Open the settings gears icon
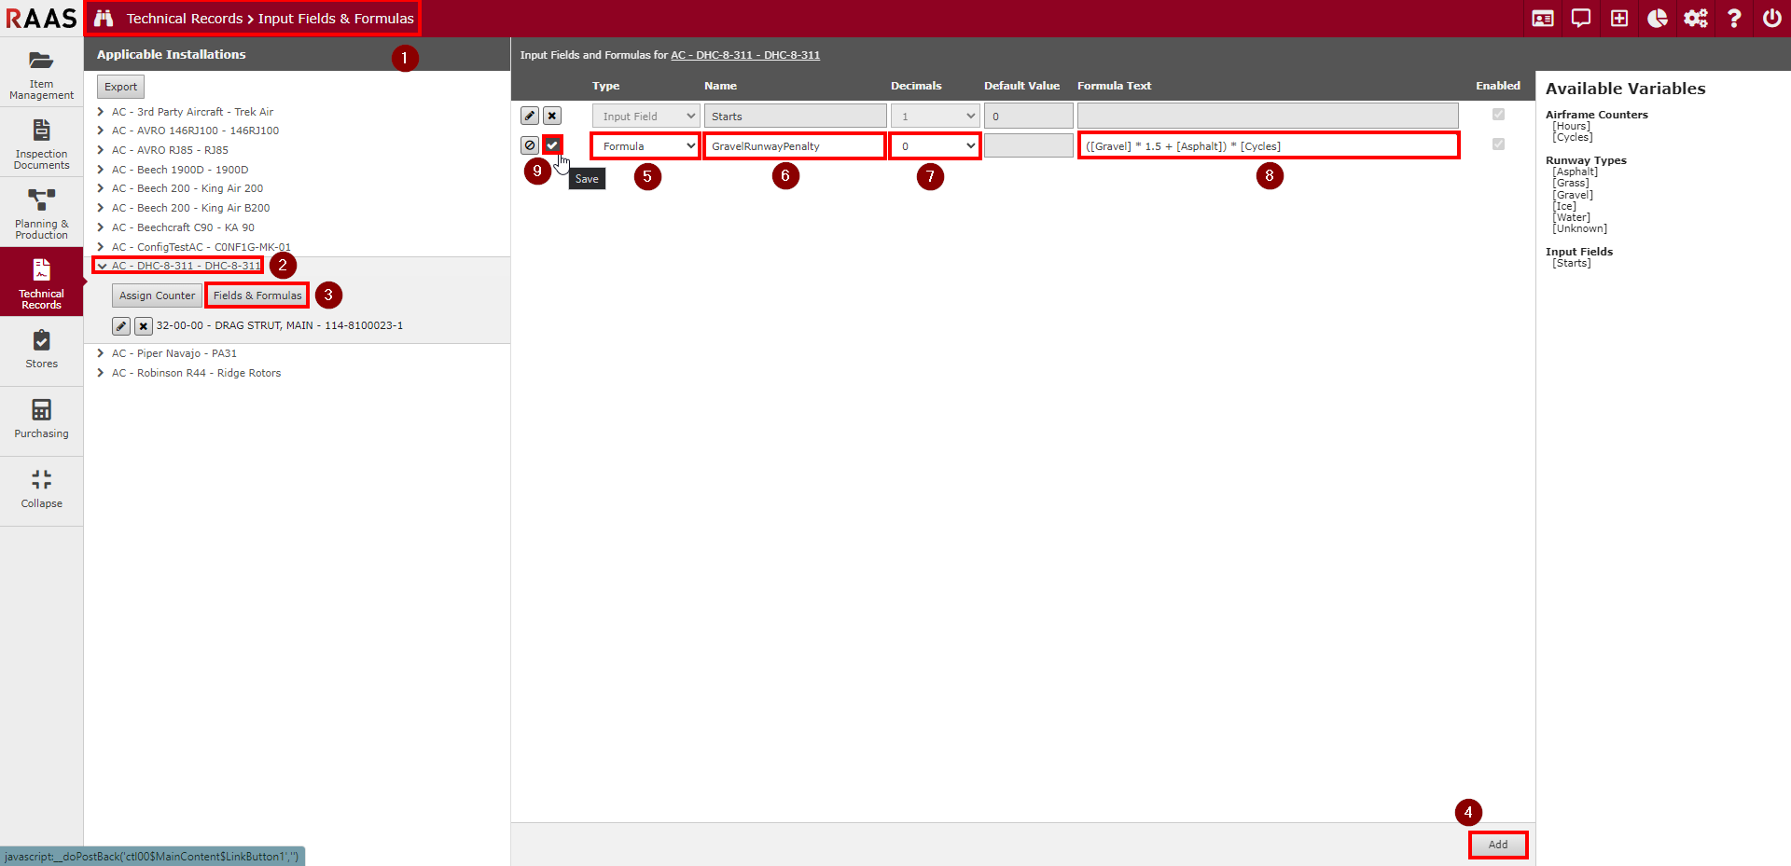The image size is (1791, 866). click(1695, 19)
